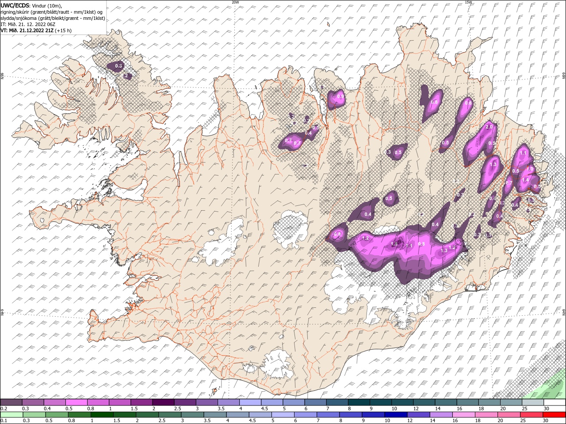Click the deep blue 10–12 rain swatch
566x424 pixels.
[396, 415]
